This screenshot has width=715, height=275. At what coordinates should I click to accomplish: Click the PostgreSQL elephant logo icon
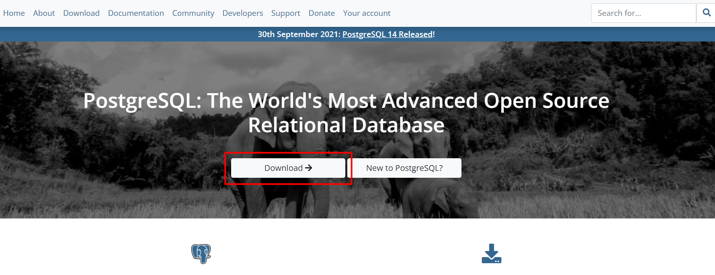point(201,254)
